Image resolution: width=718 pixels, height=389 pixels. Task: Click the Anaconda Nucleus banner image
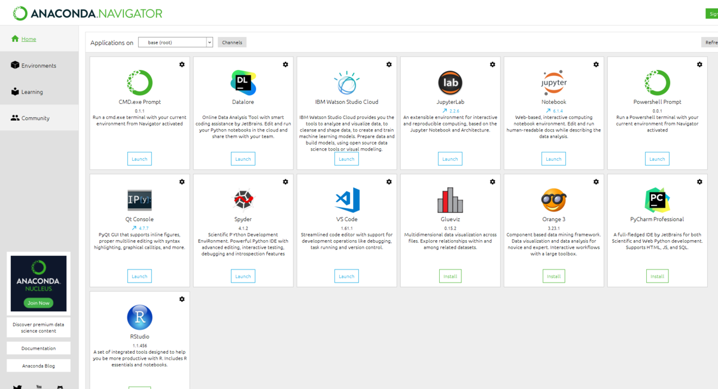tap(38, 284)
